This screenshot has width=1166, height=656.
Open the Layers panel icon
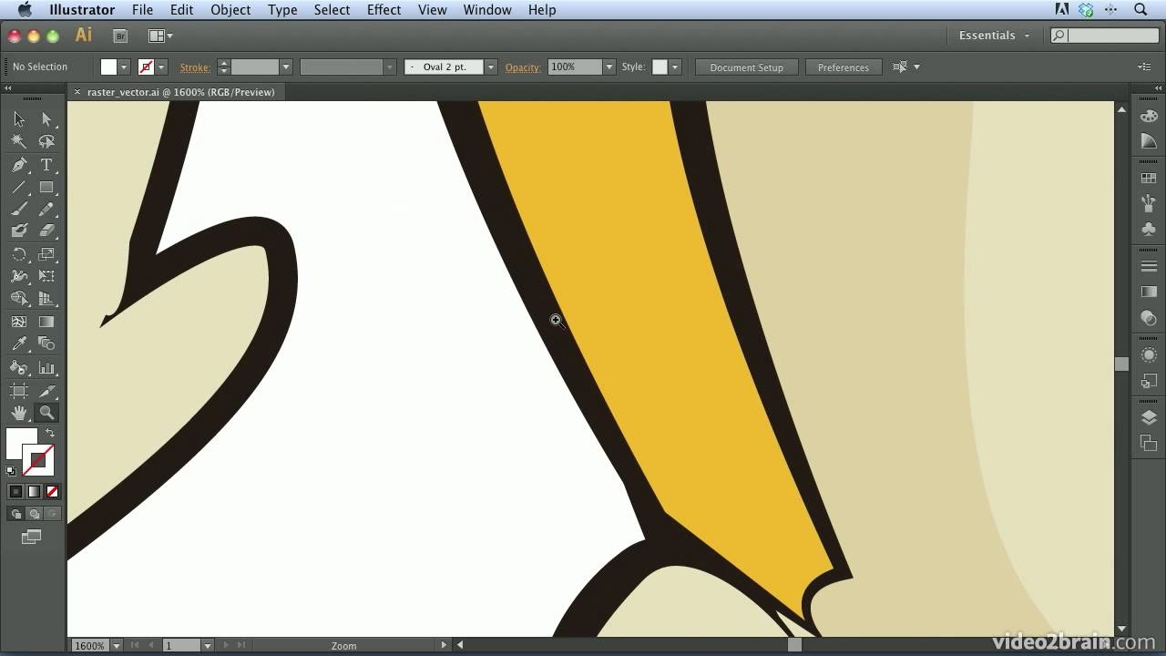pos(1149,417)
